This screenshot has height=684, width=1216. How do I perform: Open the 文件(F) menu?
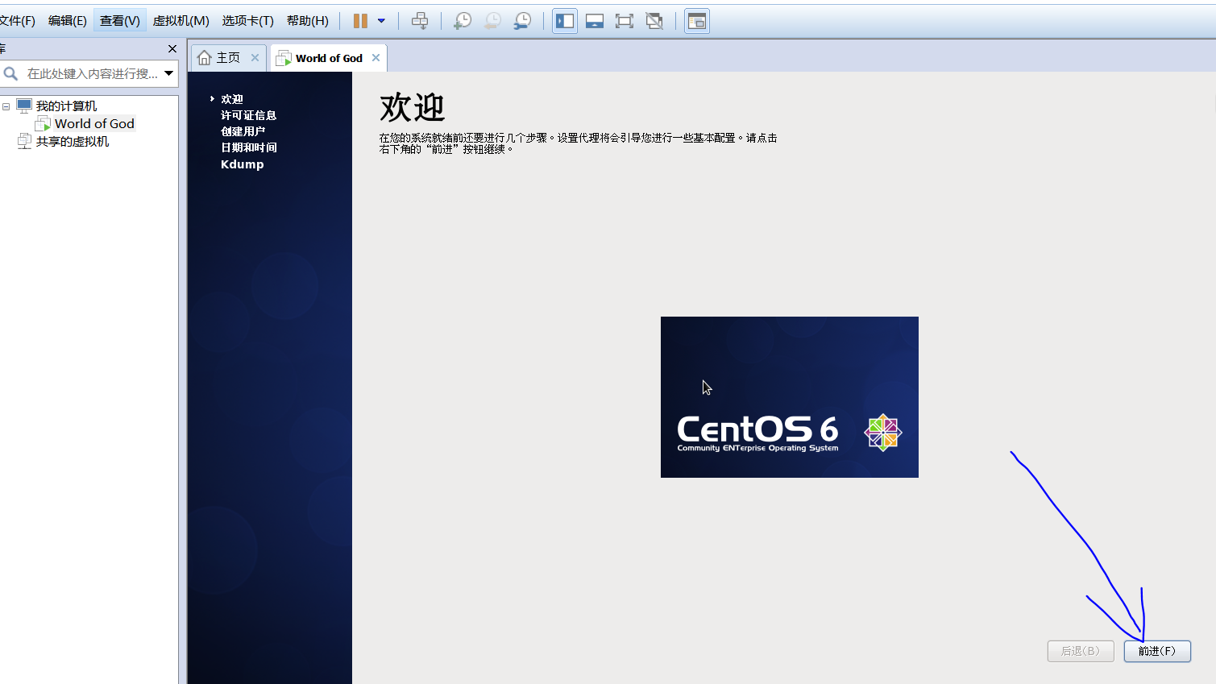tap(17, 21)
